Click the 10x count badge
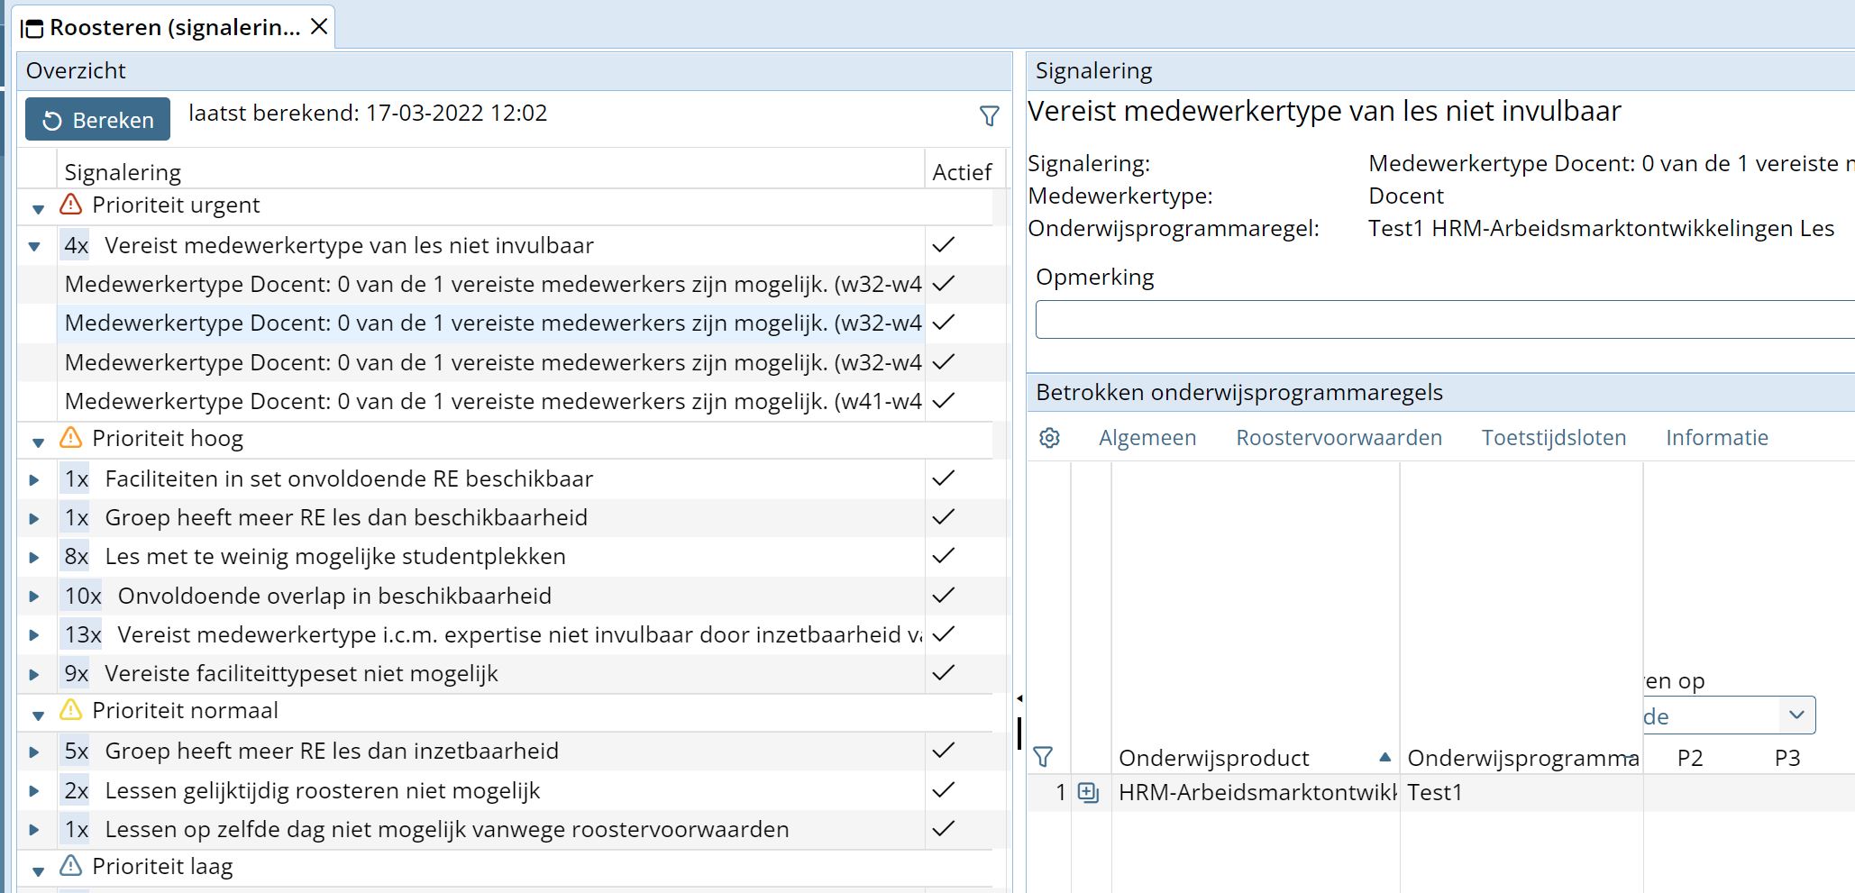Viewport: 1855px width, 893px height. coord(82,596)
